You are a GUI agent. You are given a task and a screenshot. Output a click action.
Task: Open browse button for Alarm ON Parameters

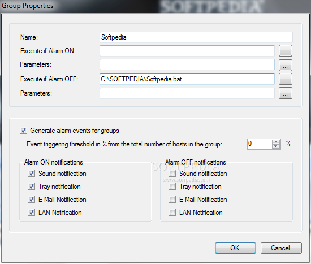[x=286, y=65]
